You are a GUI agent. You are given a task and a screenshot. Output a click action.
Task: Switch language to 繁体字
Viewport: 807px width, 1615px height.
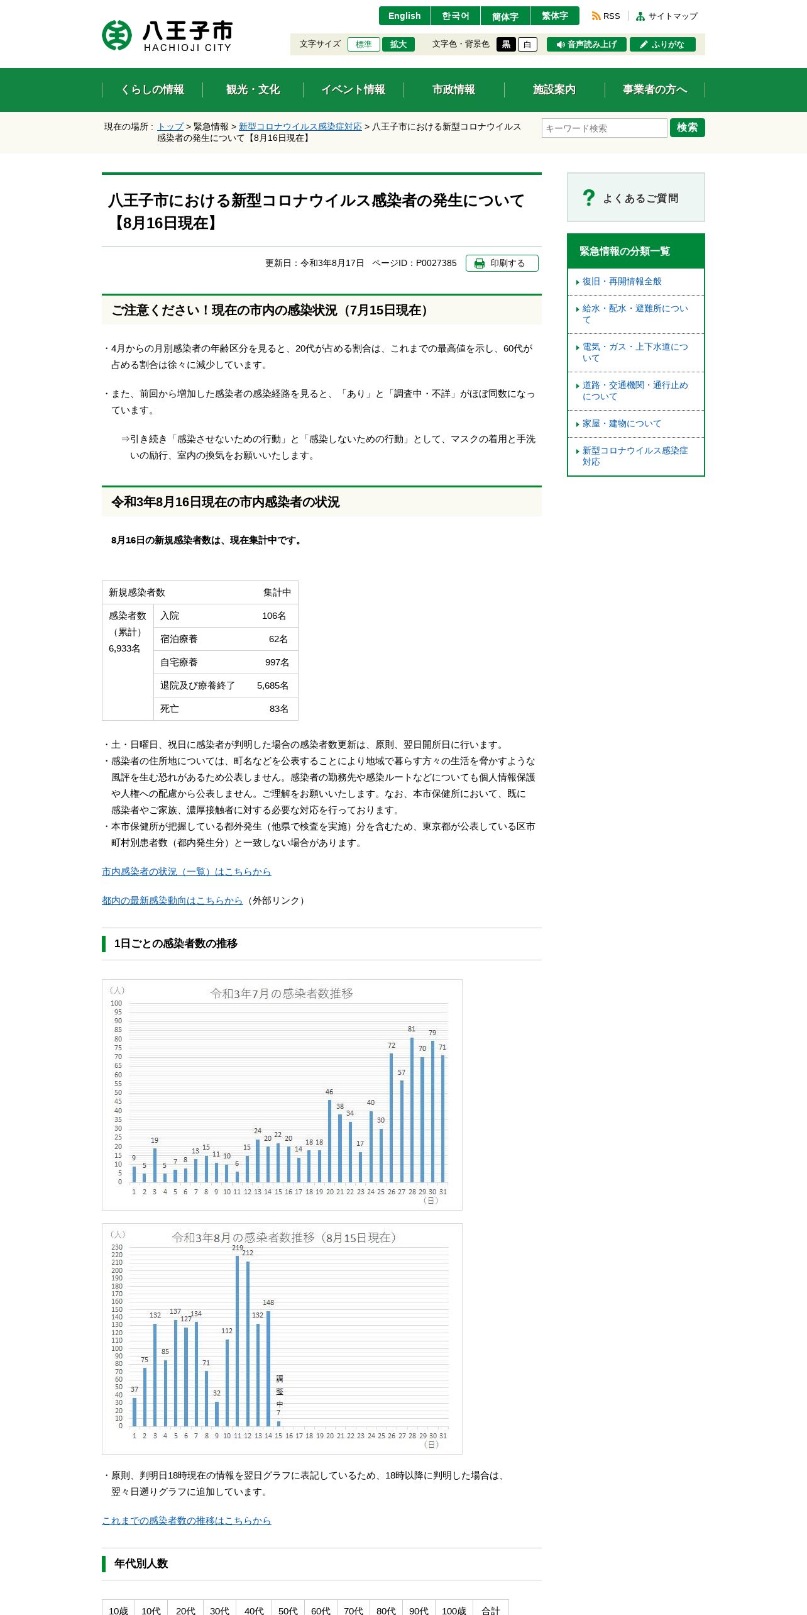pos(555,16)
